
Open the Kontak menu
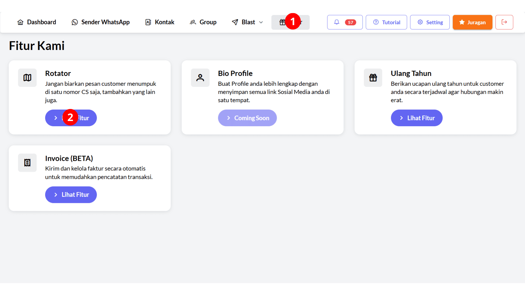160,22
